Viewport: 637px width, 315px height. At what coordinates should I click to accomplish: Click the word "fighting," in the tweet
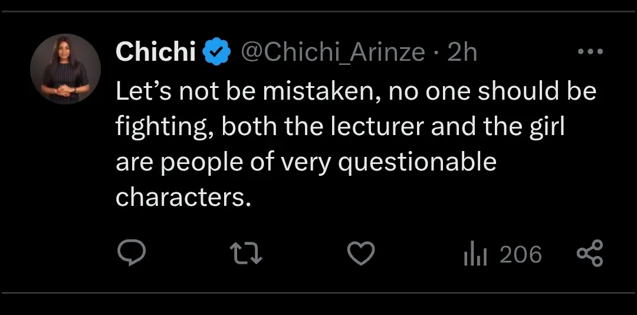point(165,127)
